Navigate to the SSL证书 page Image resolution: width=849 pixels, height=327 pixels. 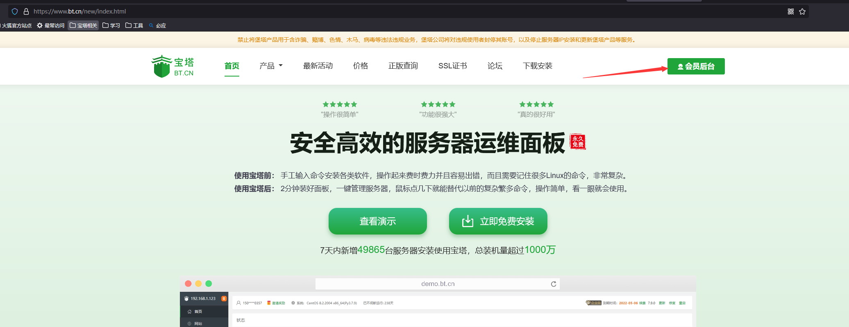(453, 66)
